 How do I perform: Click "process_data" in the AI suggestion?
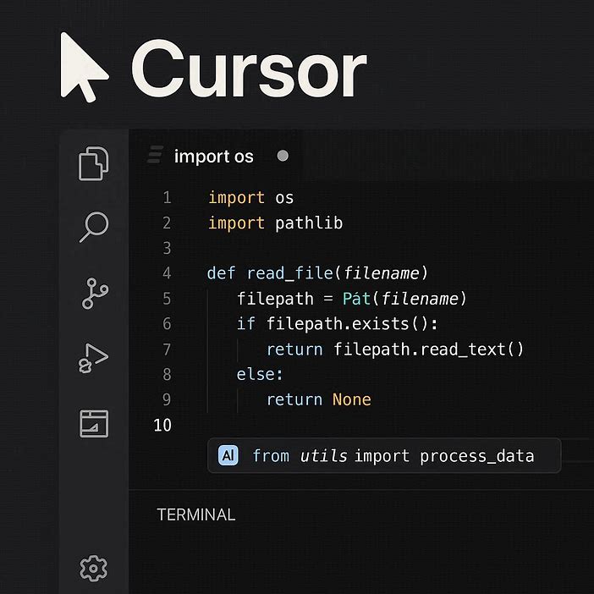pos(477,456)
